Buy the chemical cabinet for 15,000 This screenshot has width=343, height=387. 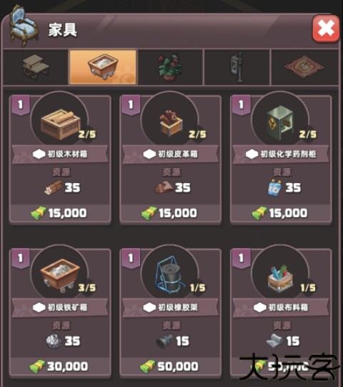coord(281,213)
